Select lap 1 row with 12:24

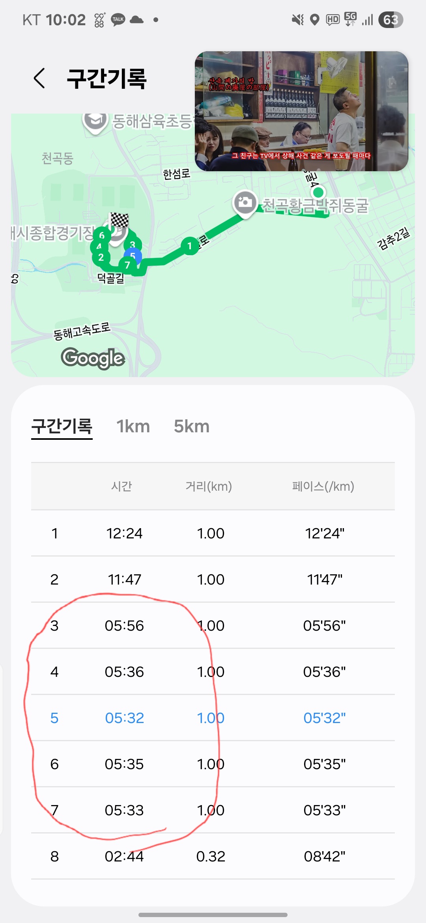click(213, 533)
